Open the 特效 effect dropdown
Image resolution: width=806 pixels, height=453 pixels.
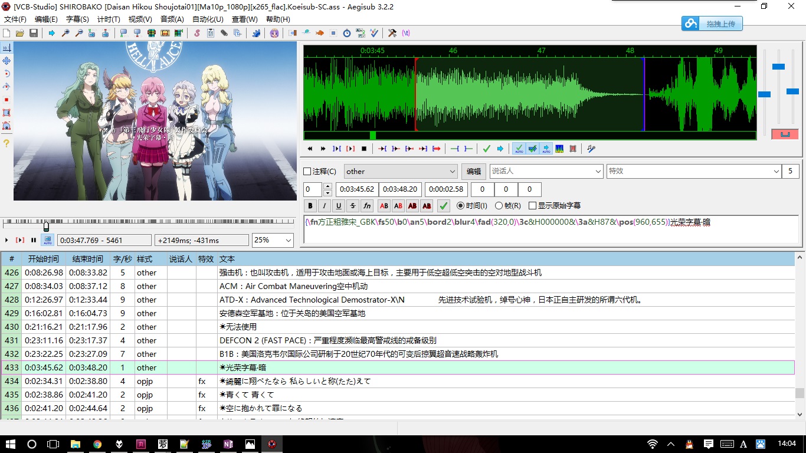point(694,171)
